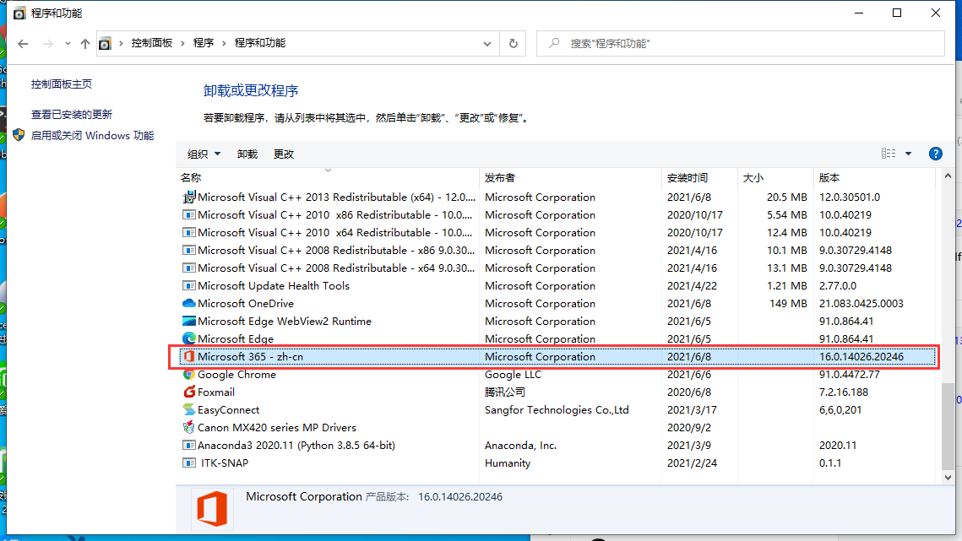Image resolution: width=962 pixels, height=541 pixels.
Task: Click the Foxmail icon
Action: 189,392
